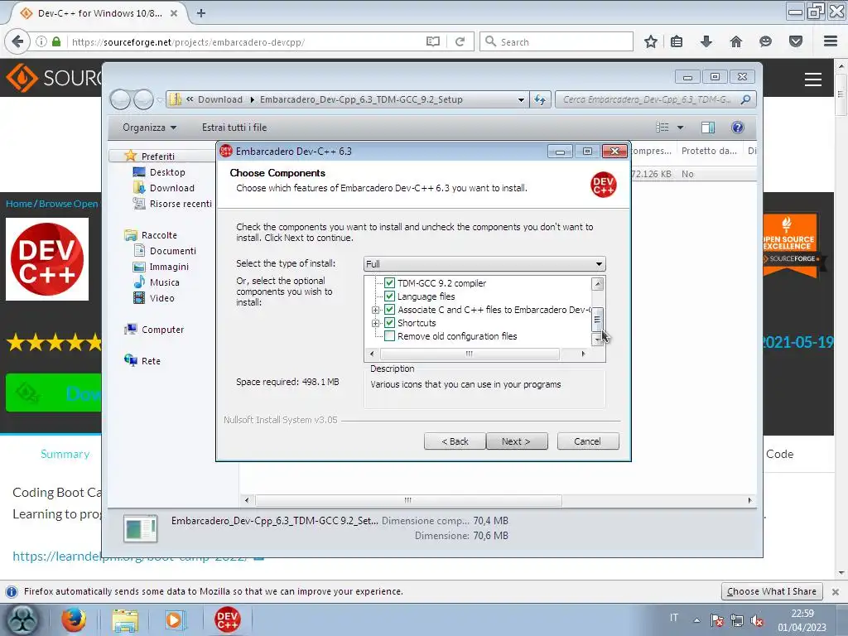
Task: Toggle Associate C and C++ files checkbox
Action: 389,310
